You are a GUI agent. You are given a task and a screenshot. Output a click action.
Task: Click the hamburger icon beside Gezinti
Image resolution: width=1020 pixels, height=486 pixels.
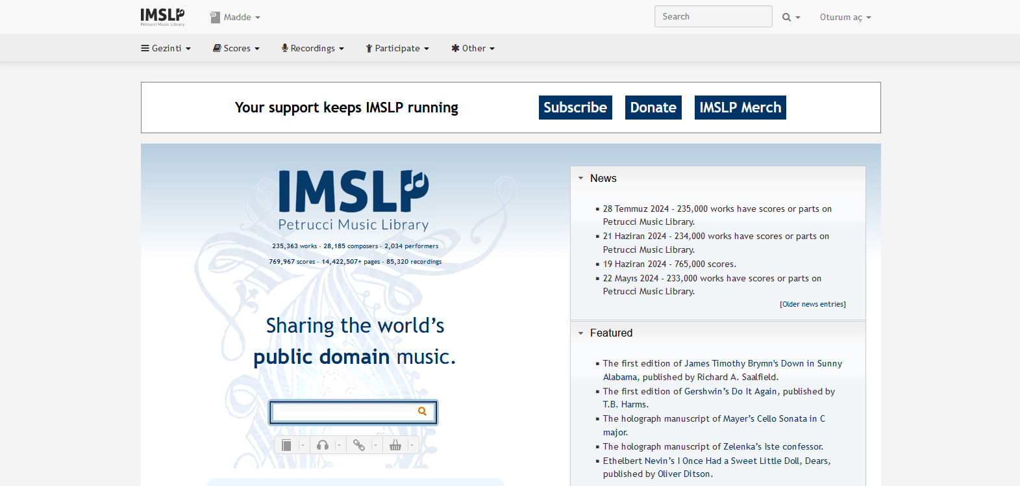tap(145, 48)
